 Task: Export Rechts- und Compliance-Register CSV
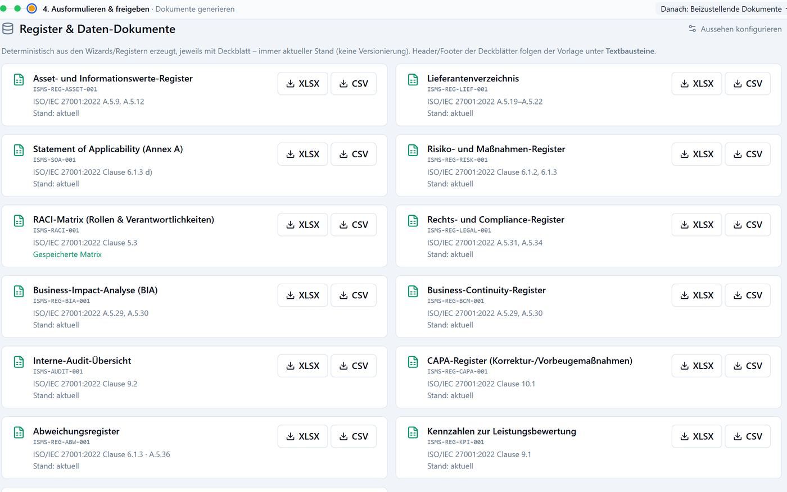click(x=748, y=225)
